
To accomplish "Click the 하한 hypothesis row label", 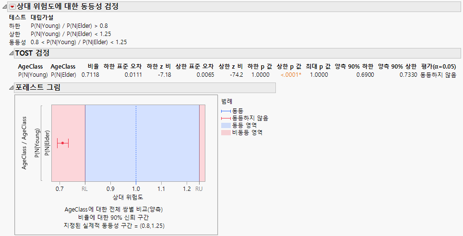I will 14,26.
